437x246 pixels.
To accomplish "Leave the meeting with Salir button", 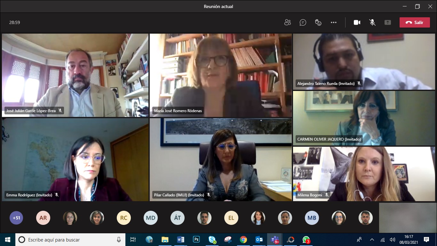I will point(415,22).
